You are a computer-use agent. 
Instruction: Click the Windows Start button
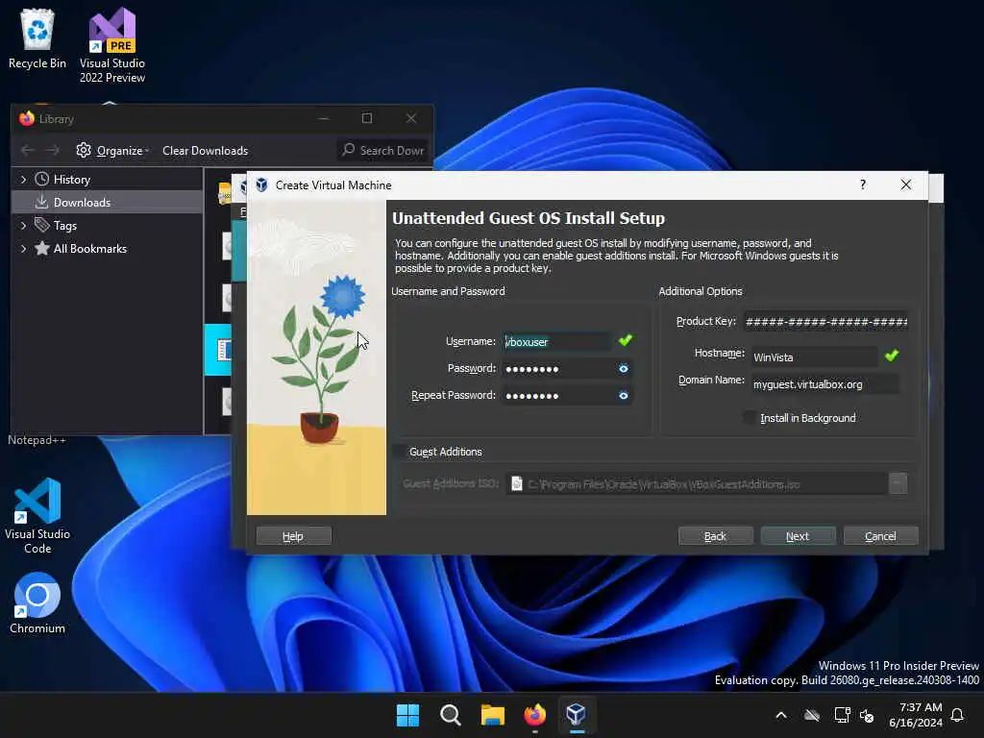click(407, 715)
